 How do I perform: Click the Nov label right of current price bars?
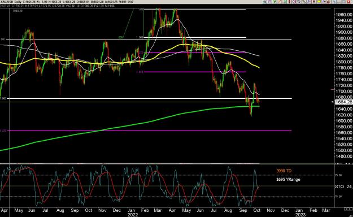point(271,210)
